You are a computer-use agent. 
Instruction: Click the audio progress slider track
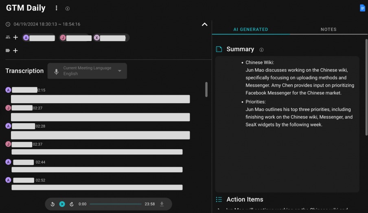click(116, 204)
